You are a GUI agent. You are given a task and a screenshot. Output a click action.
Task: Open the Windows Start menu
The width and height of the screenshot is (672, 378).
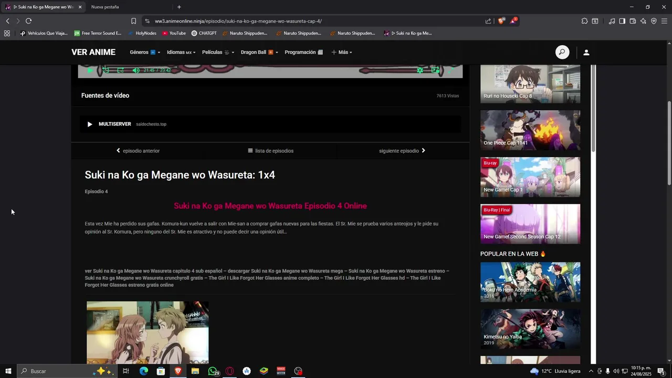(8, 371)
